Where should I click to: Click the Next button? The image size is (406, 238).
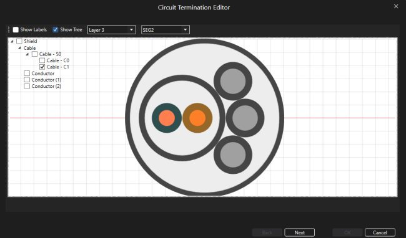tap(300, 232)
